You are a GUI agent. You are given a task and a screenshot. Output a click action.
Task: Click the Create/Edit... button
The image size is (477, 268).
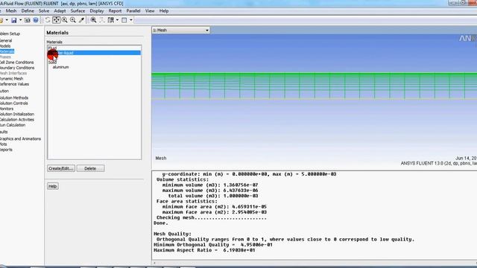[61, 168]
